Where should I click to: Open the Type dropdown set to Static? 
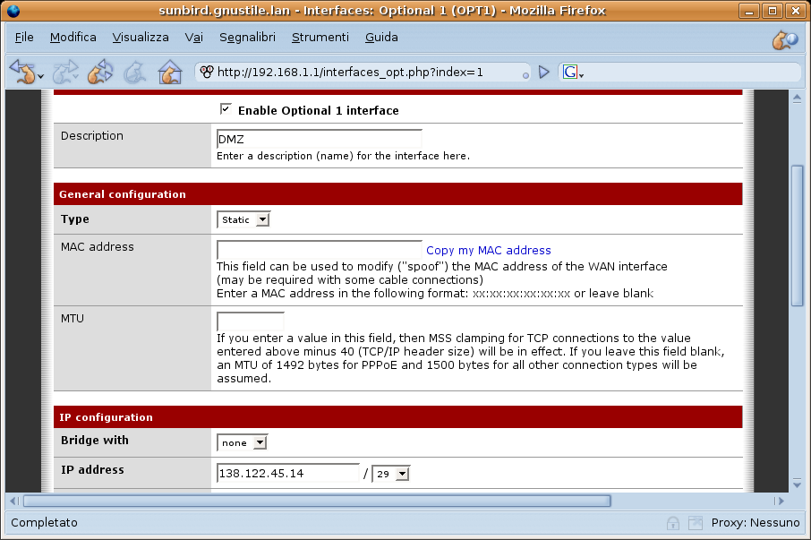pos(243,219)
